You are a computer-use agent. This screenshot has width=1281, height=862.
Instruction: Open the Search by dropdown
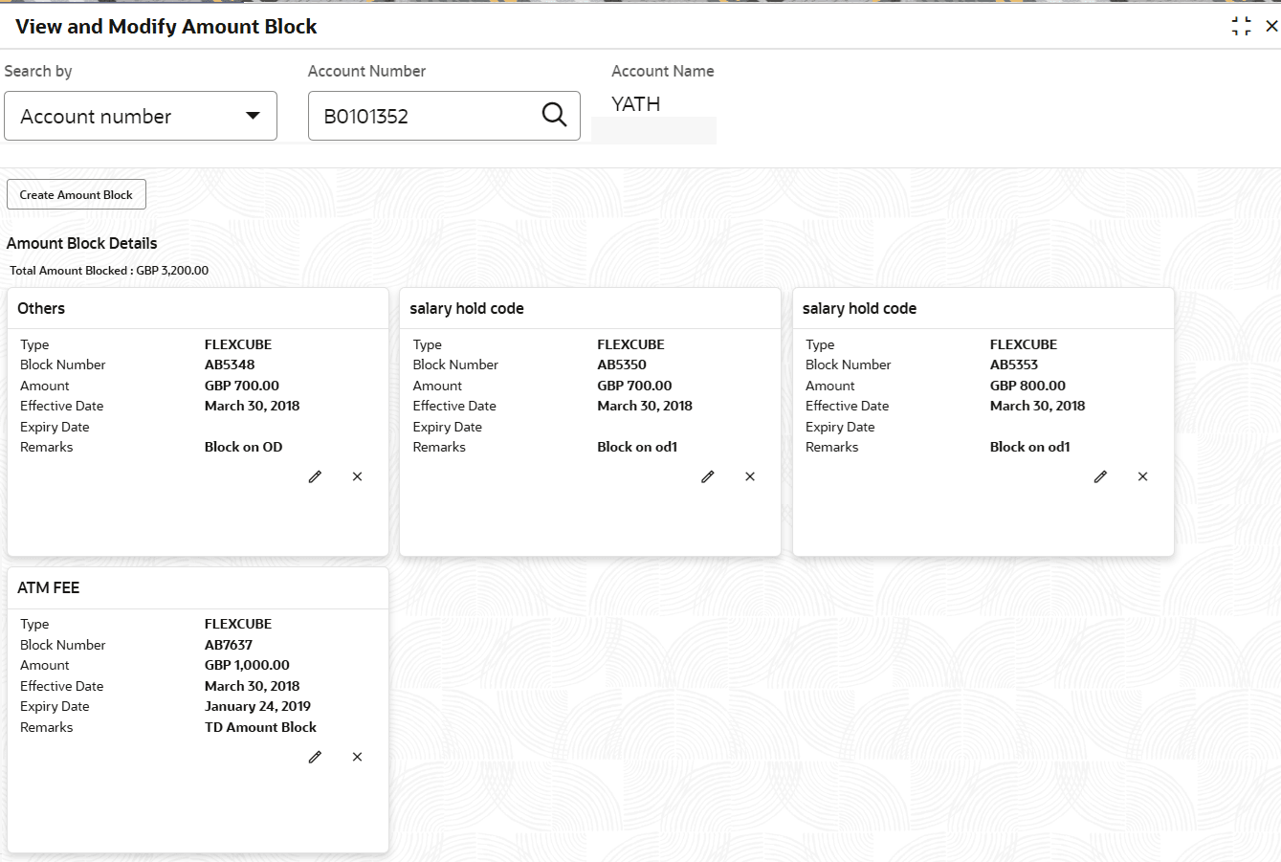pyautogui.click(x=141, y=116)
